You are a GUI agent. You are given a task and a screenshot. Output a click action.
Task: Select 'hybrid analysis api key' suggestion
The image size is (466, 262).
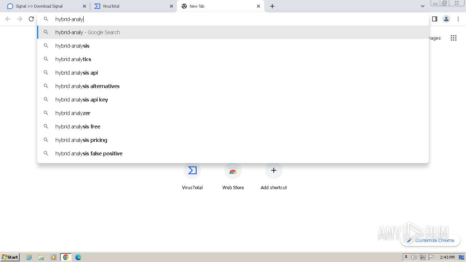point(233,100)
